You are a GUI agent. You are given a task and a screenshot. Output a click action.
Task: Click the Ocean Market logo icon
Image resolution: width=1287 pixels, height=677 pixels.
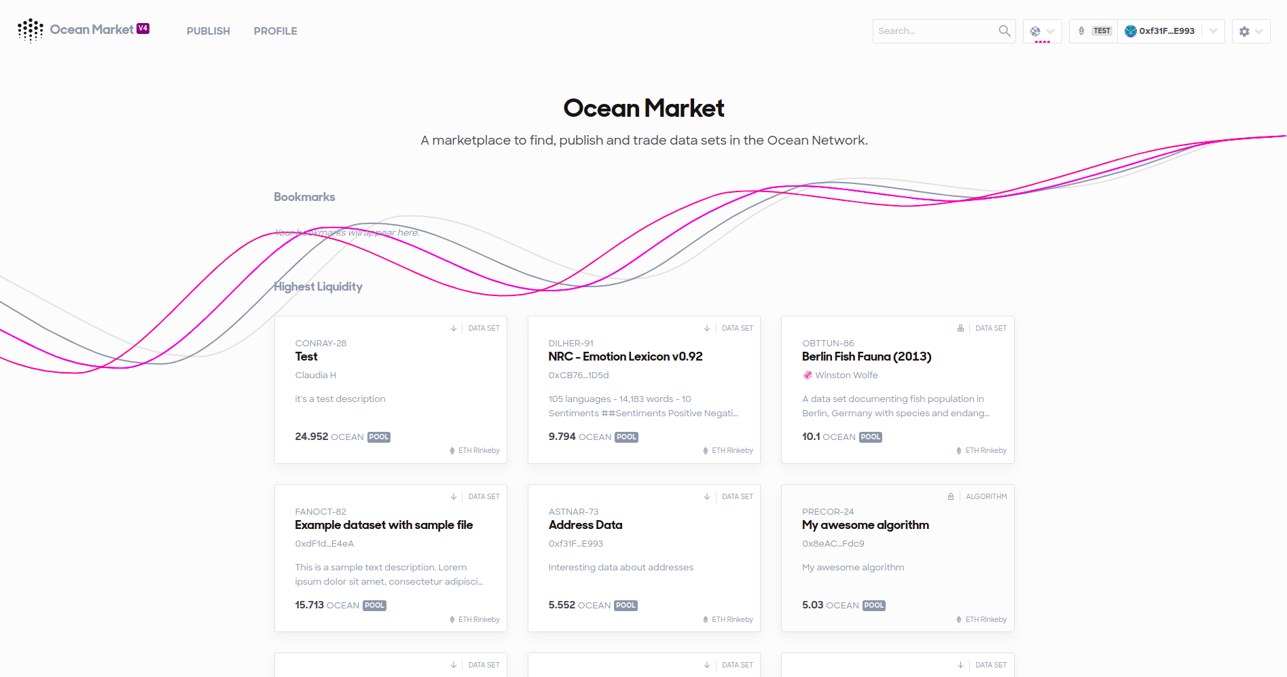coord(31,31)
